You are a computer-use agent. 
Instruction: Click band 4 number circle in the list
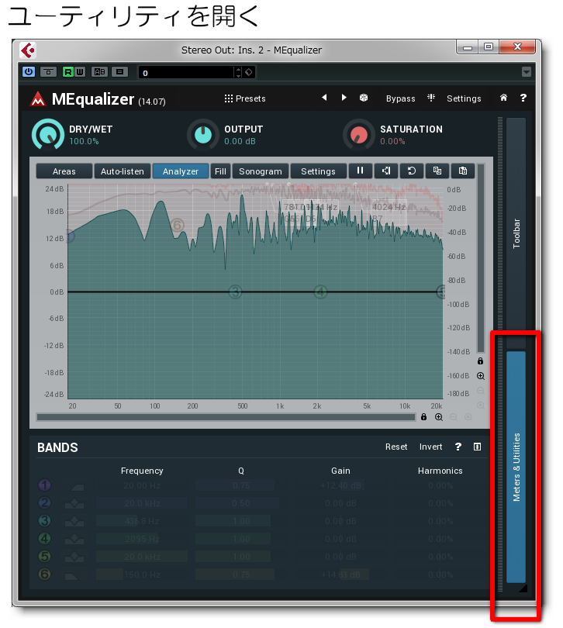pyautogui.click(x=44, y=538)
